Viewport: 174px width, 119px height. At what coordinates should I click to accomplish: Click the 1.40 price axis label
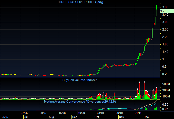click(165, 52)
